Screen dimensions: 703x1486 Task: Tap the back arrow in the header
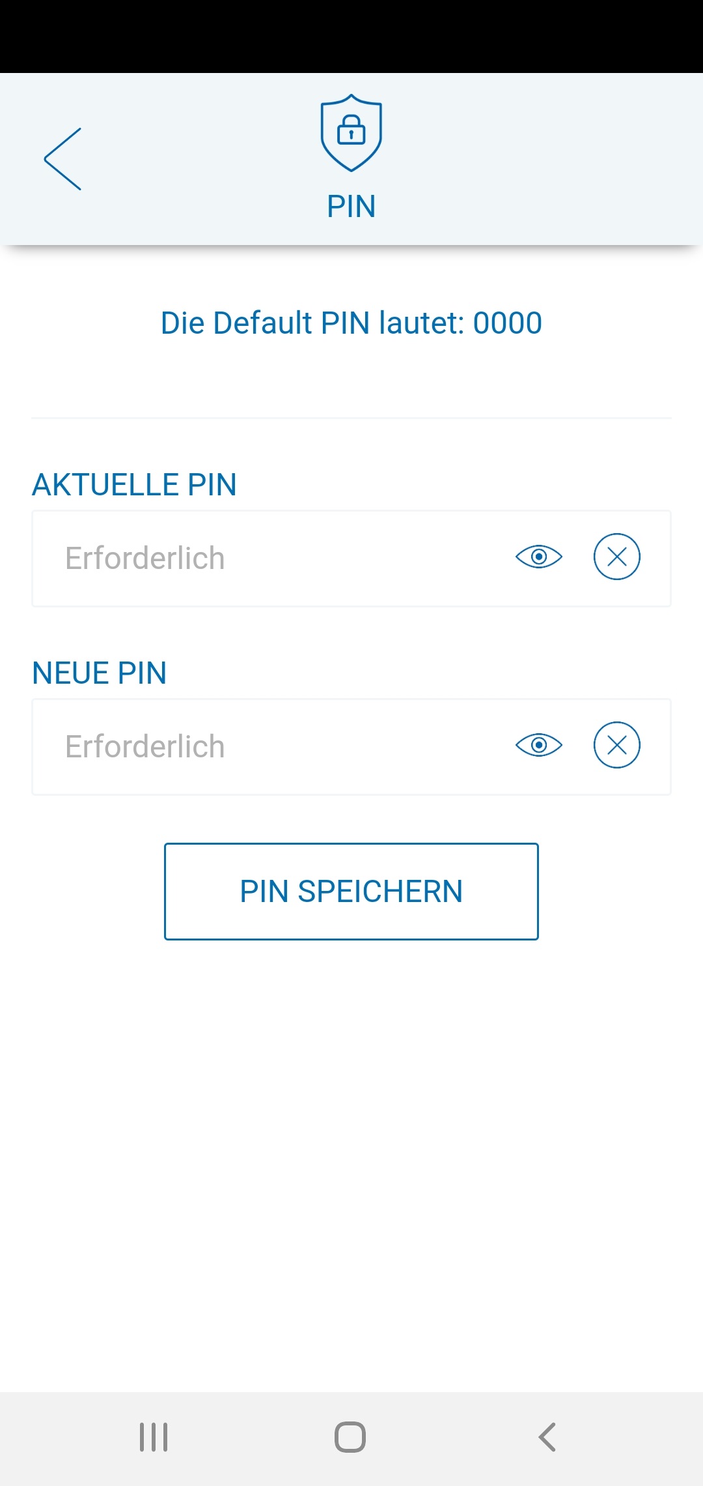(x=63, y=159)
